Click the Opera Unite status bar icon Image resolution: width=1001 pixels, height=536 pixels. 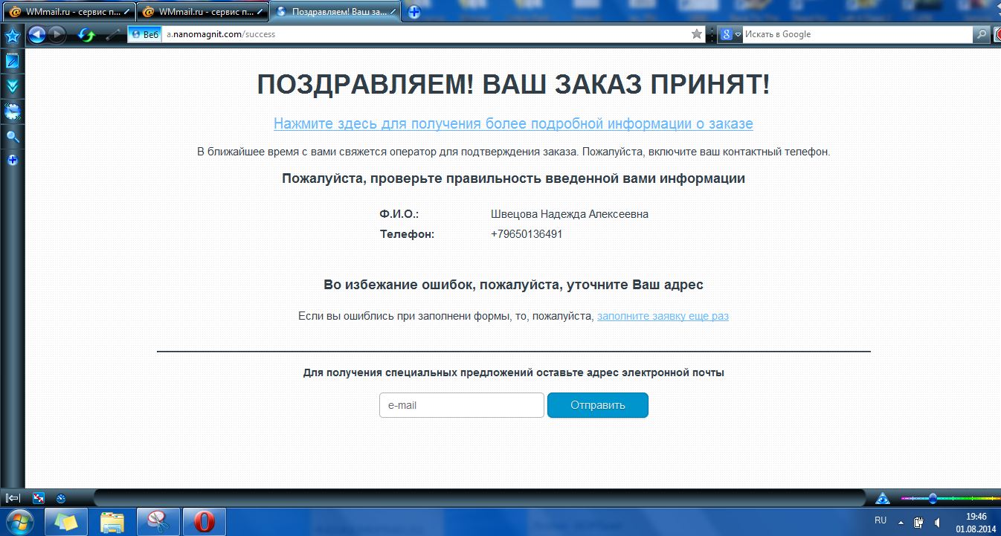pyautogui.click(x=39, y=498)
